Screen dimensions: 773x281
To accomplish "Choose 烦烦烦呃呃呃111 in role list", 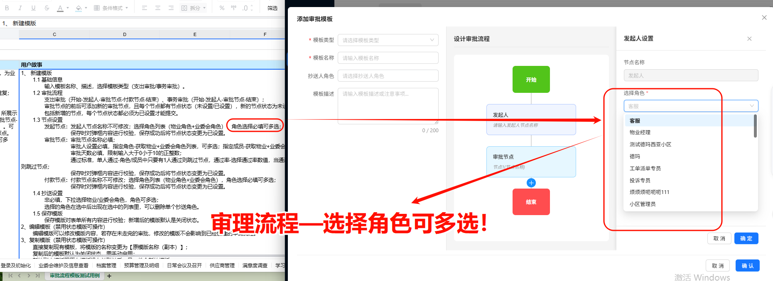I will pyautogui.click(x=689, y=192).
